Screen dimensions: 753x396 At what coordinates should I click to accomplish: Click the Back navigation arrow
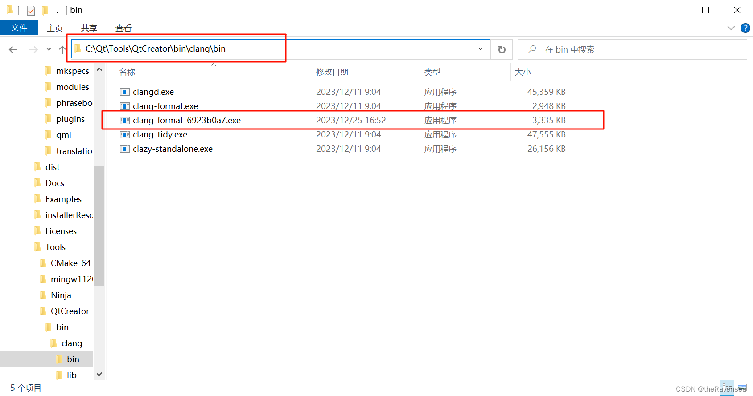pyautogui.click(x=13, y=49)
